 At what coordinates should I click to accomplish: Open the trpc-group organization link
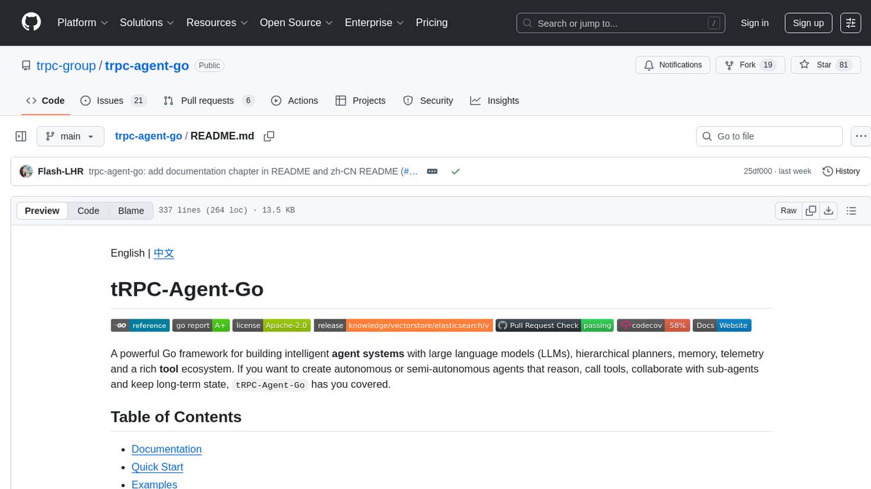tap(66, 65)
